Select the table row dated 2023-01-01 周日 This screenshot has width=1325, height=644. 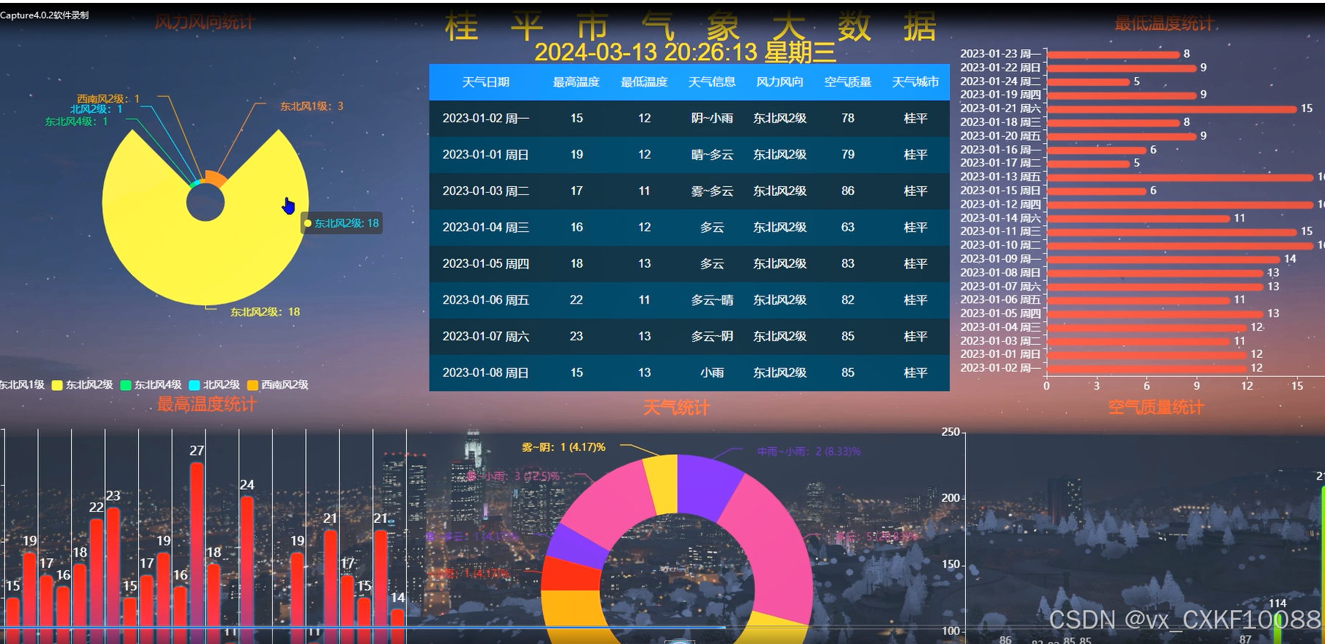coord(689,155)
